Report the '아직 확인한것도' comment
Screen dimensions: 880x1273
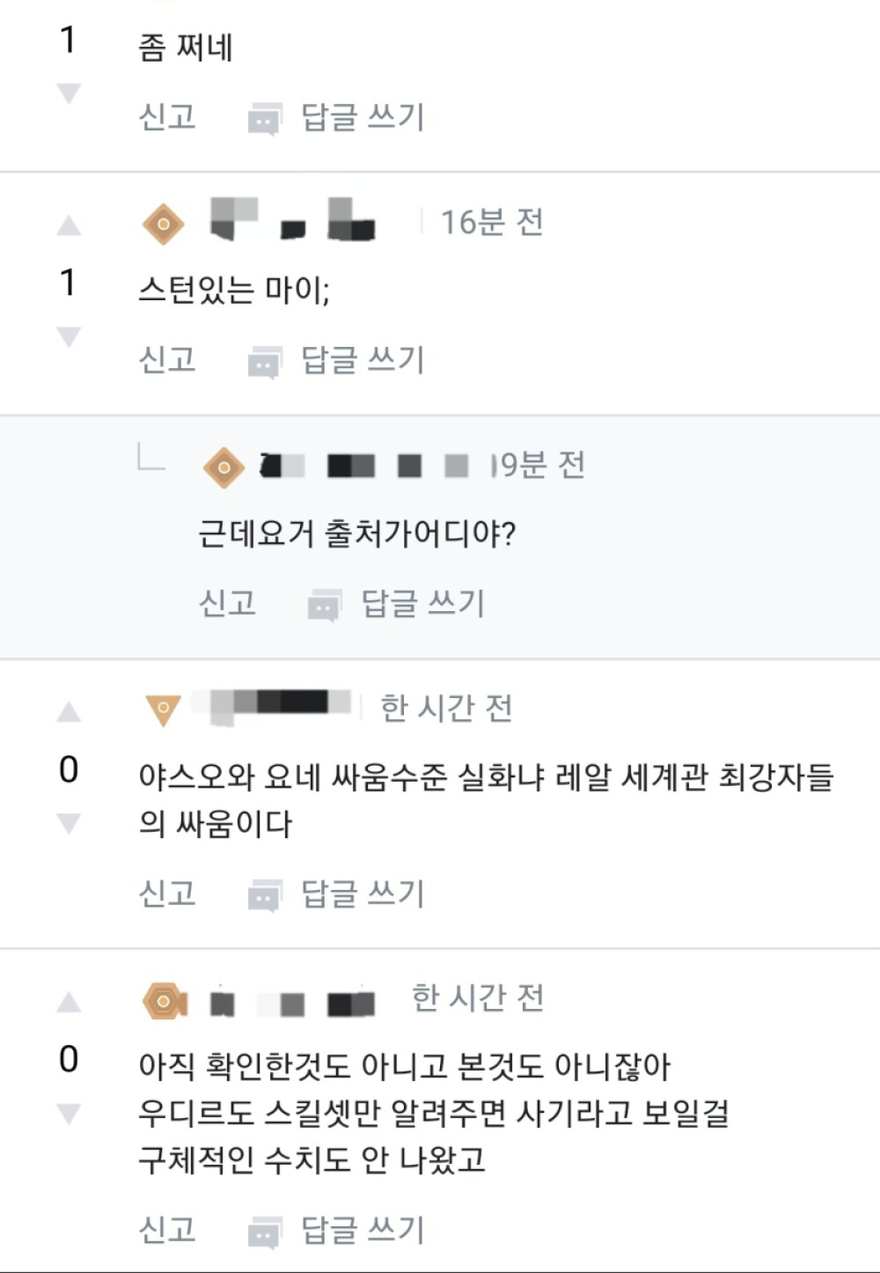167,1230
